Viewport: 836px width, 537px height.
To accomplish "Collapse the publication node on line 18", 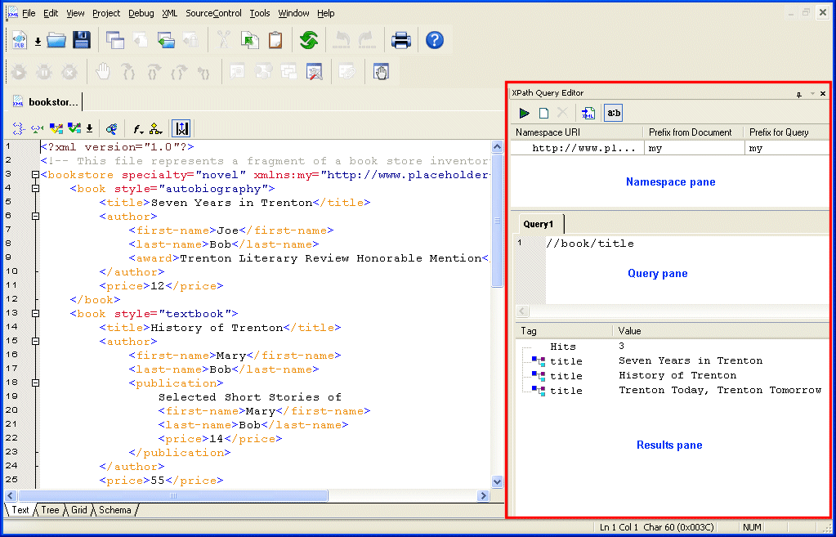I will point(34,383).
